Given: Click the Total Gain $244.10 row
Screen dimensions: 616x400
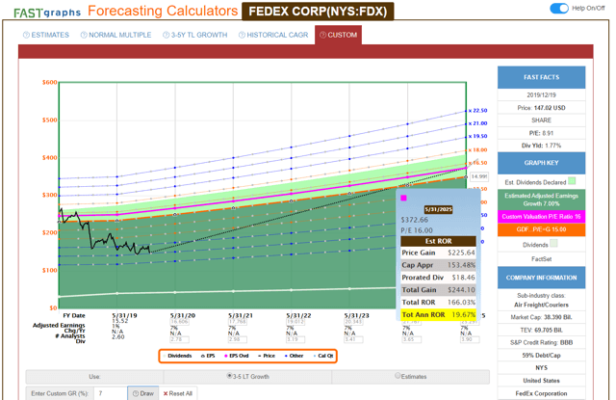Looking at the screenshot, I should coord(439,290).
